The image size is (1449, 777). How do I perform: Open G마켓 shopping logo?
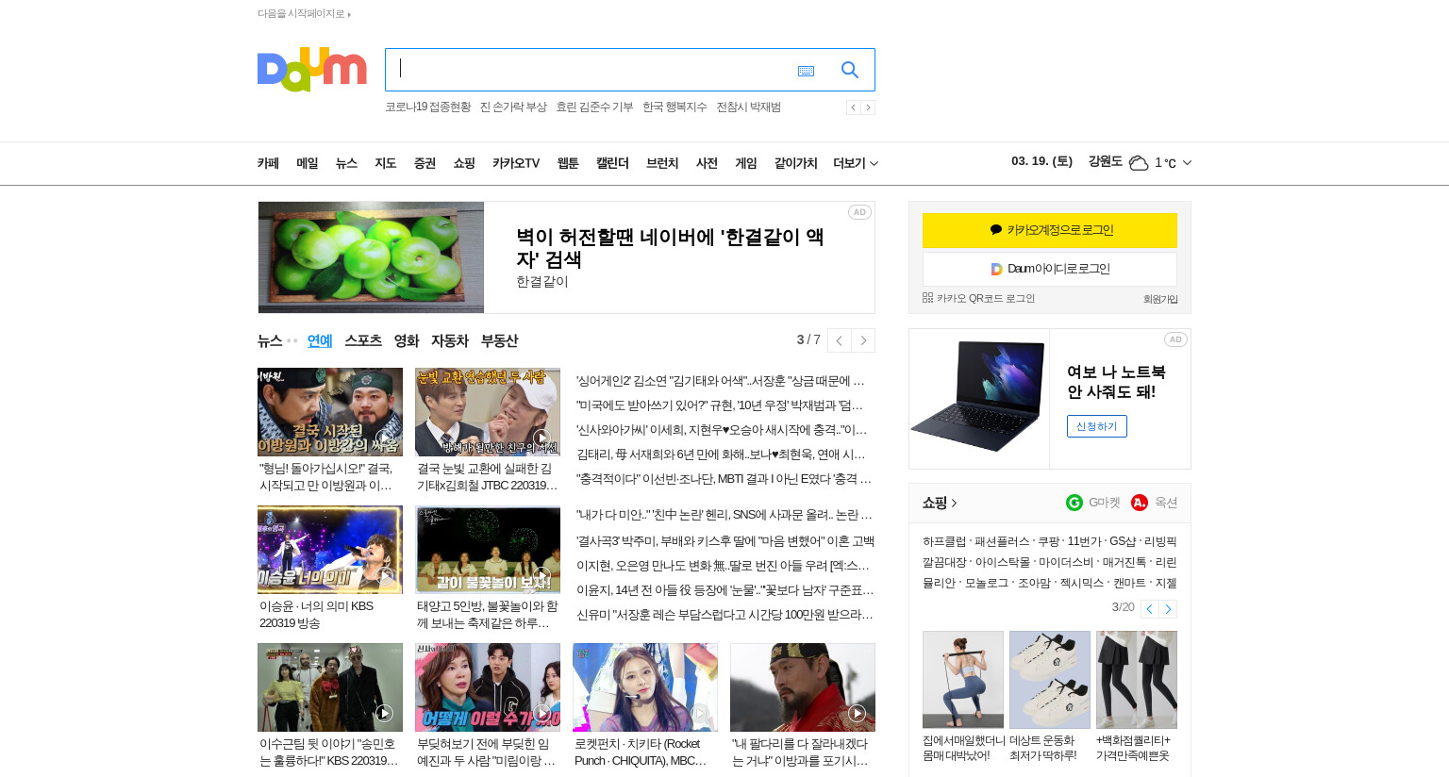[x=1074, y=503]
